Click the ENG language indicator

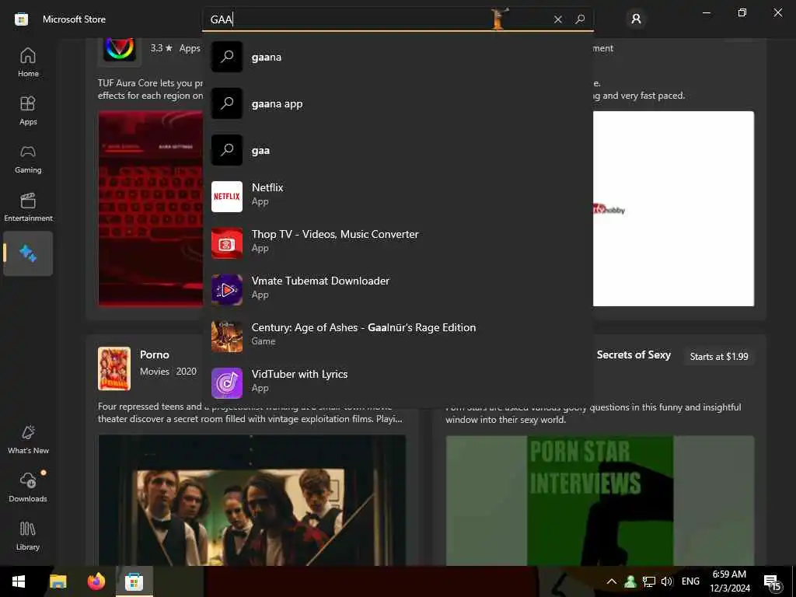690,581
